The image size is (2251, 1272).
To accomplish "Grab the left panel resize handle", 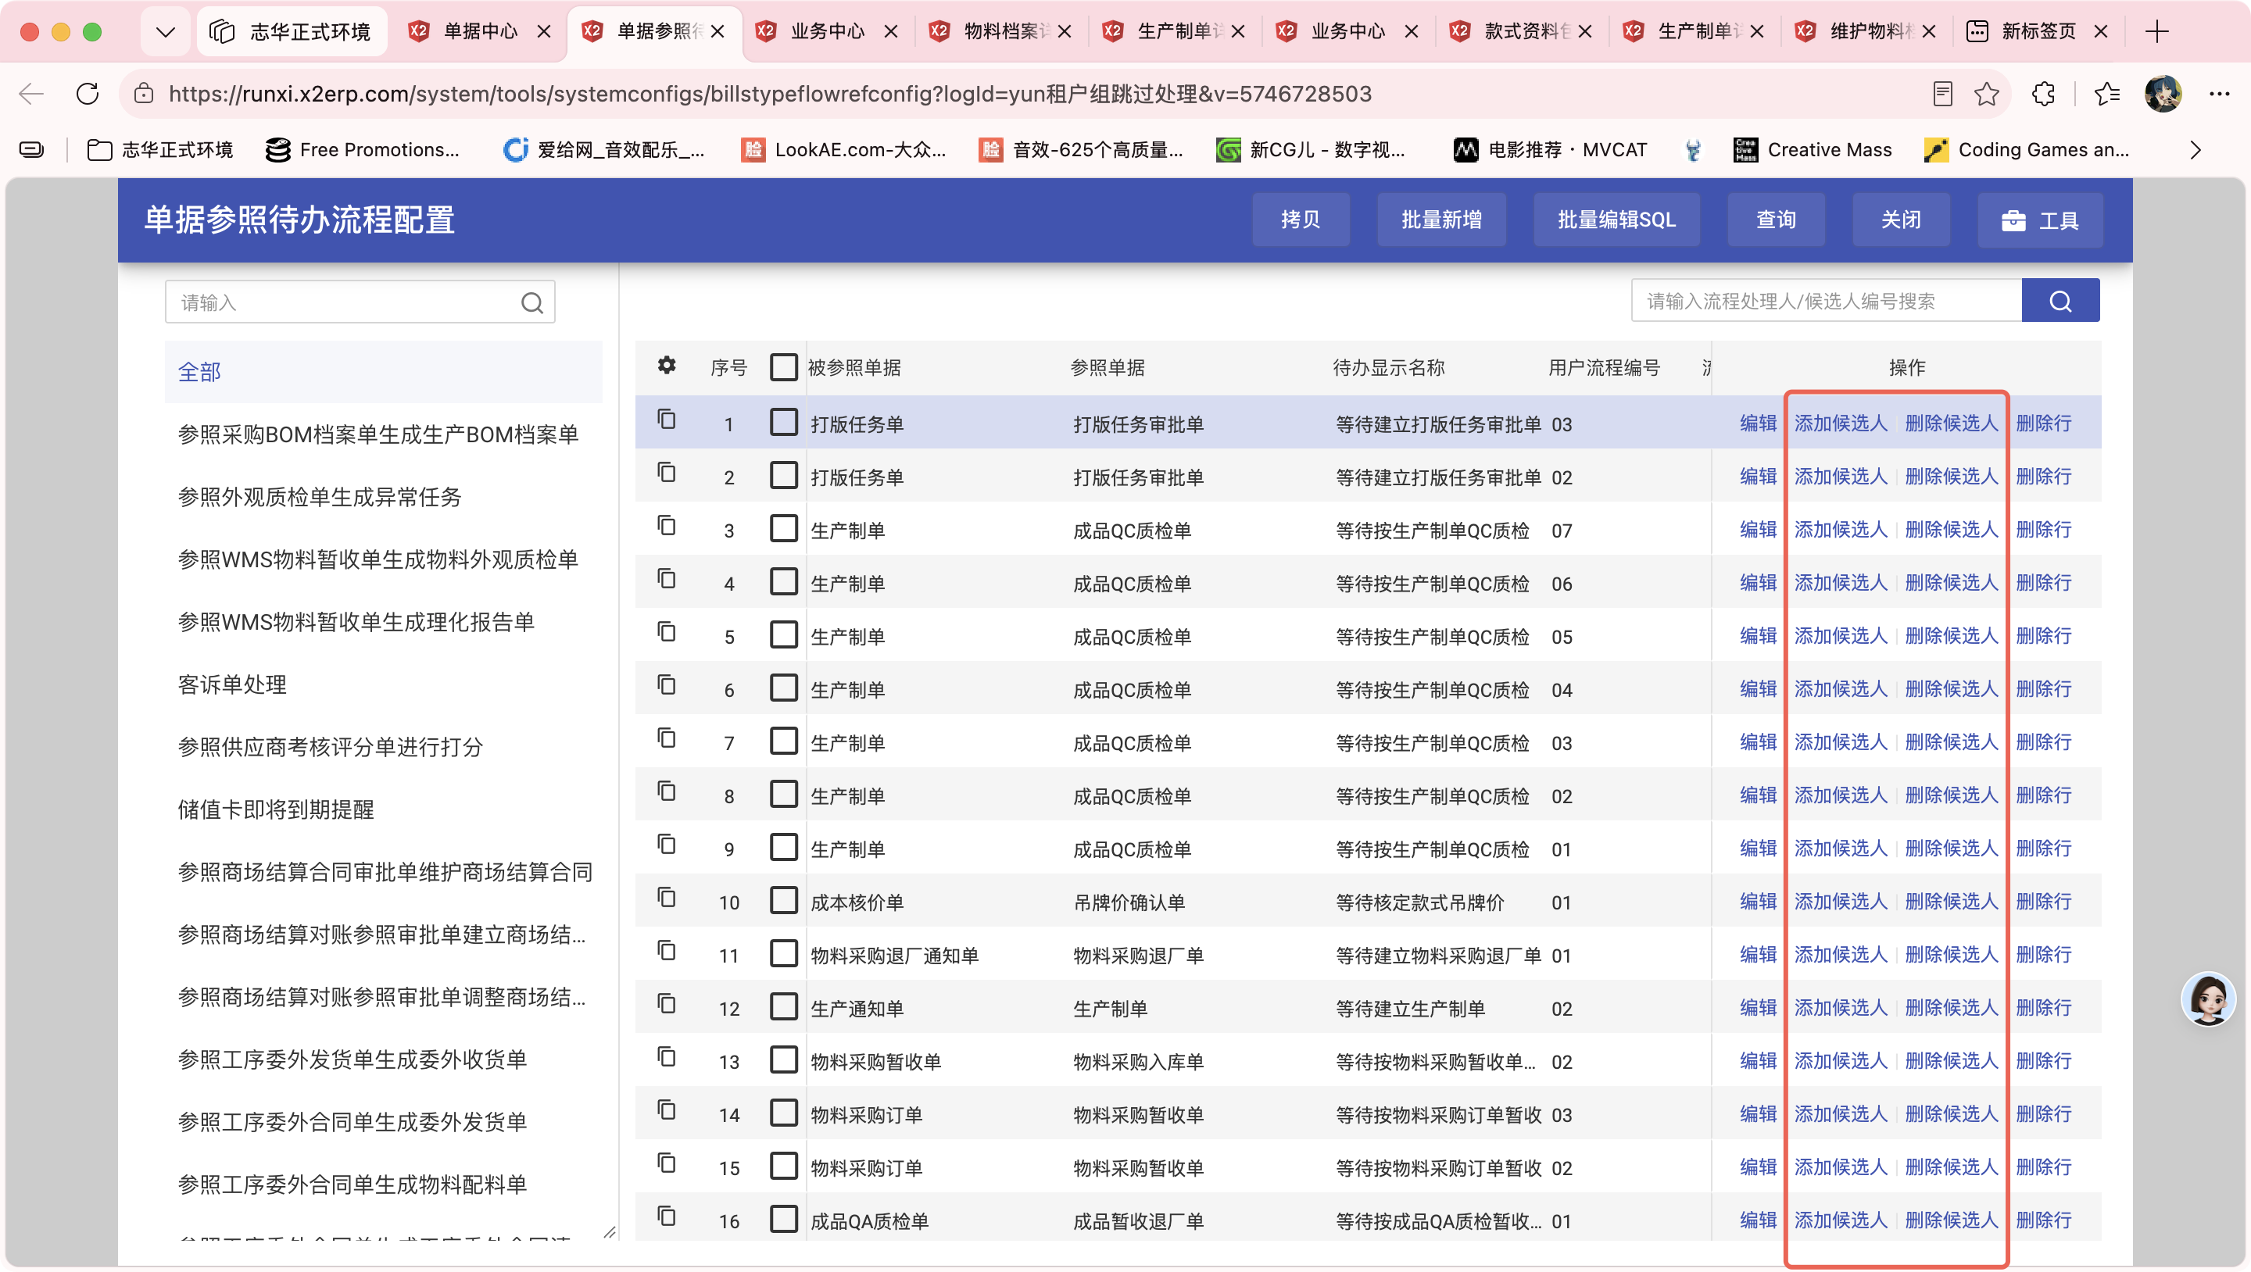I will tap(609, 1232).
